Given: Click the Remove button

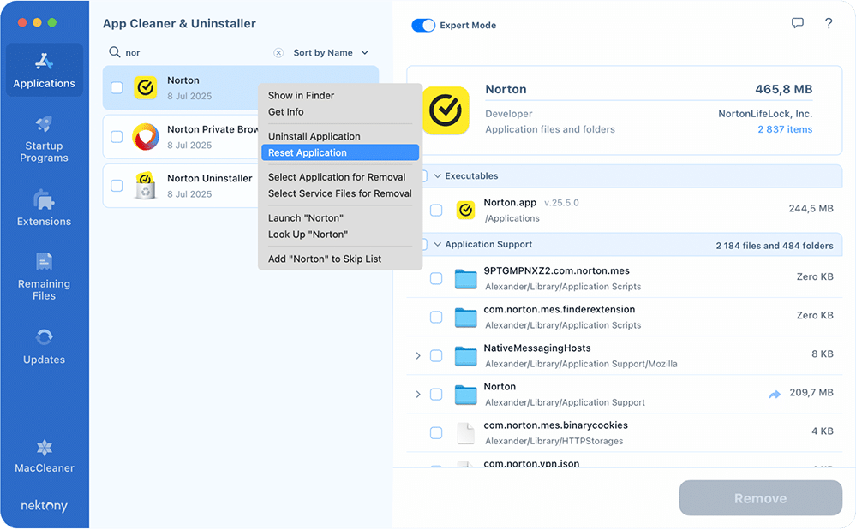Looking at the screenshot, I should (x=761, y=498).
